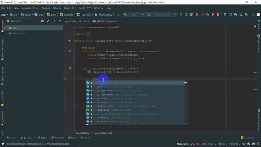
Task: Select the Gradle Scripts item in project tree
Action: 20,33
